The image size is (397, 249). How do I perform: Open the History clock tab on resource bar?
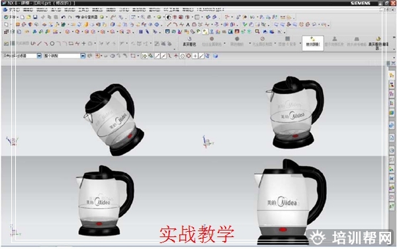click(x=392, y=150)
